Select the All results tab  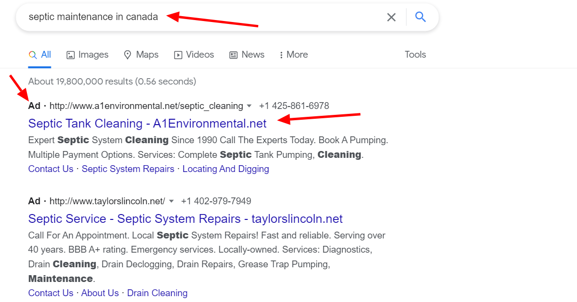[40, 55]
